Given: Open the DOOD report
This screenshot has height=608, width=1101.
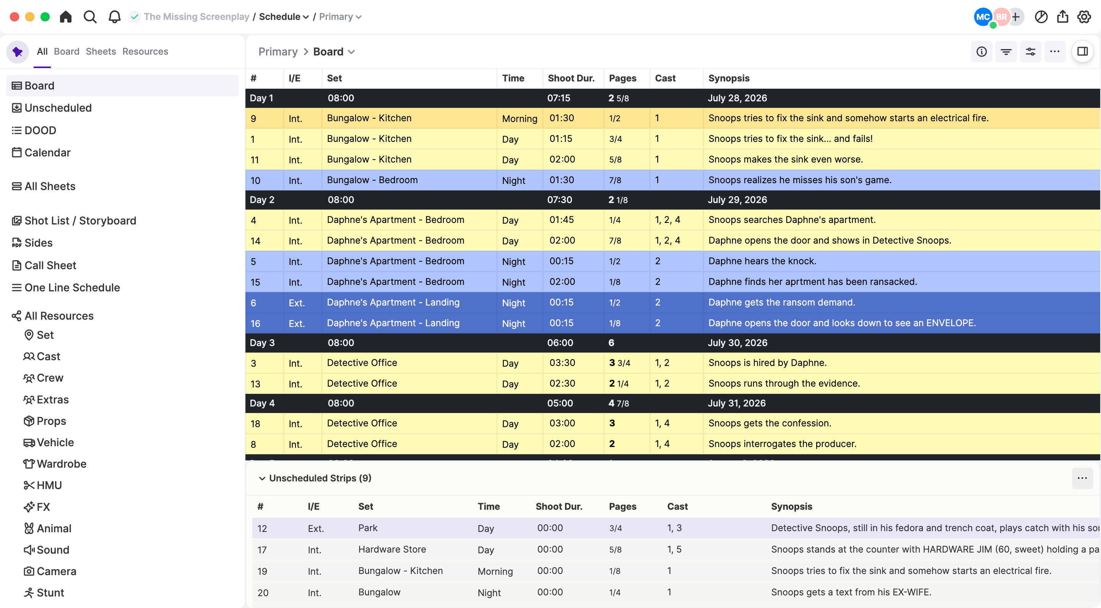Looking at the screenshot, I should [40, 130].
